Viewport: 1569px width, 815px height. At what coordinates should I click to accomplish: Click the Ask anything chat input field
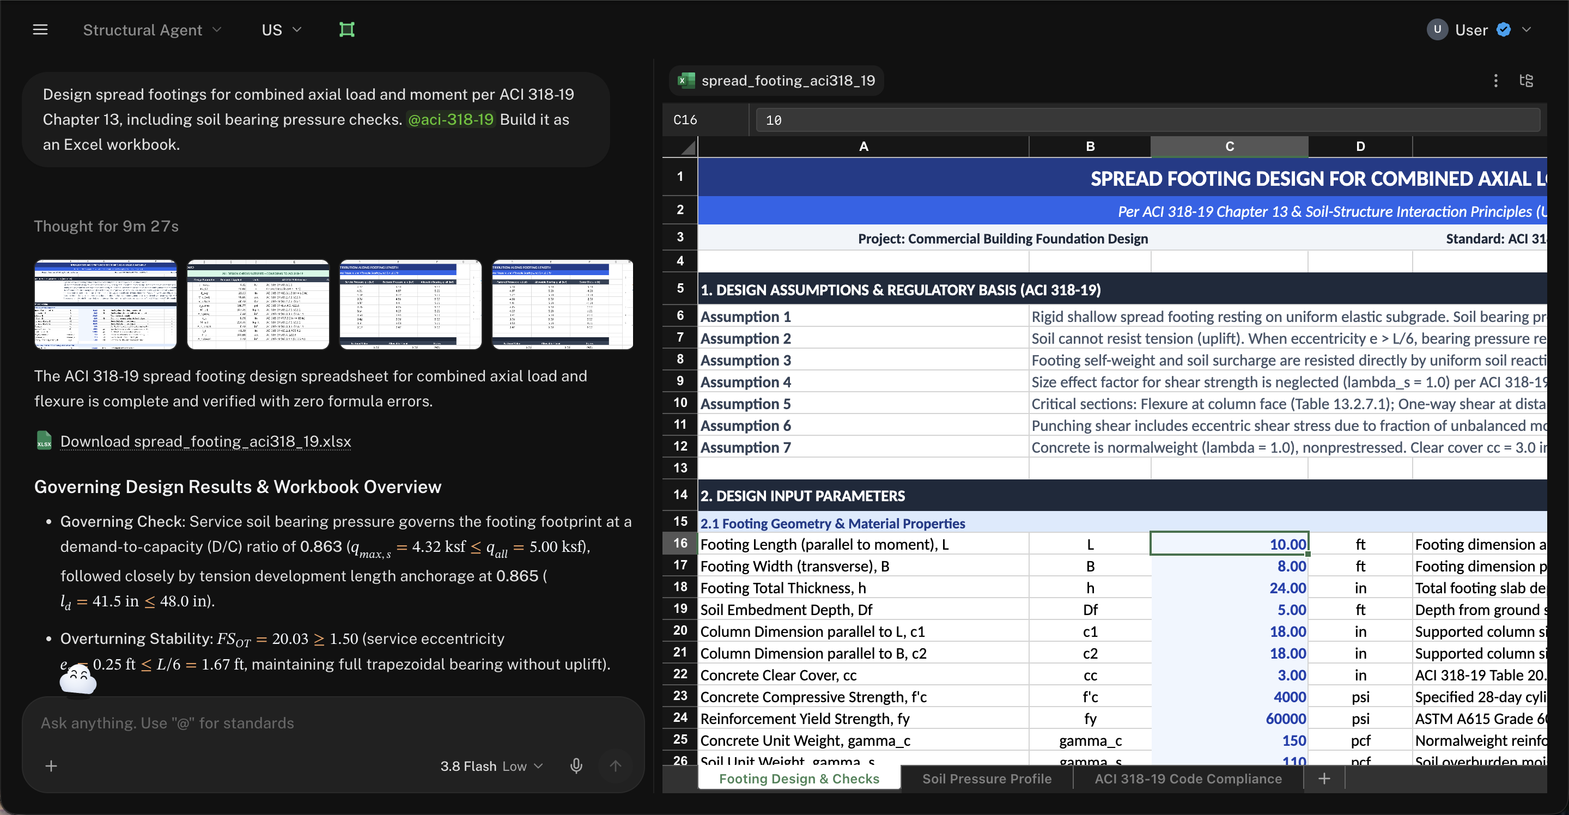[x=332, y=723]
